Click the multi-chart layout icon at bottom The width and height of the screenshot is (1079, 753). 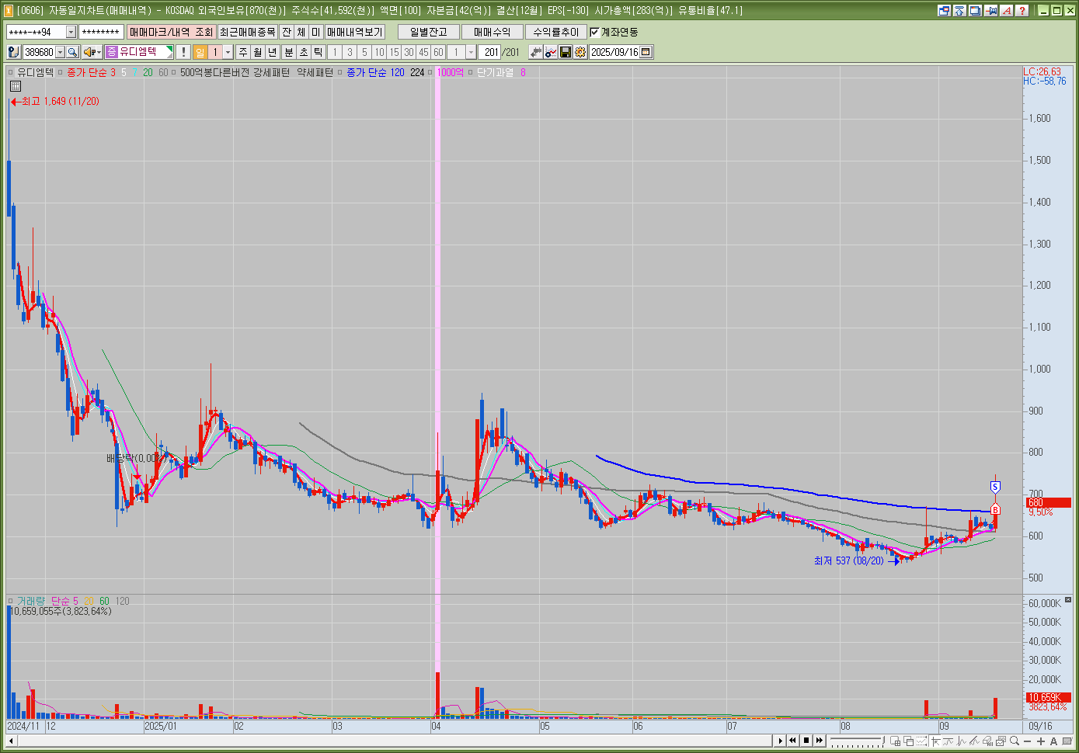tap(896, 741)
